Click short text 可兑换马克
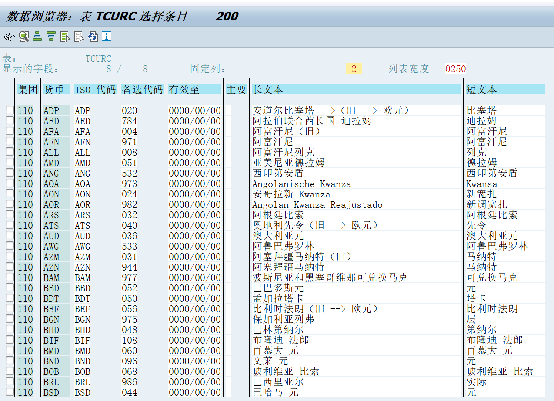This screenshot has width=554, height=401. pos(492,277)
